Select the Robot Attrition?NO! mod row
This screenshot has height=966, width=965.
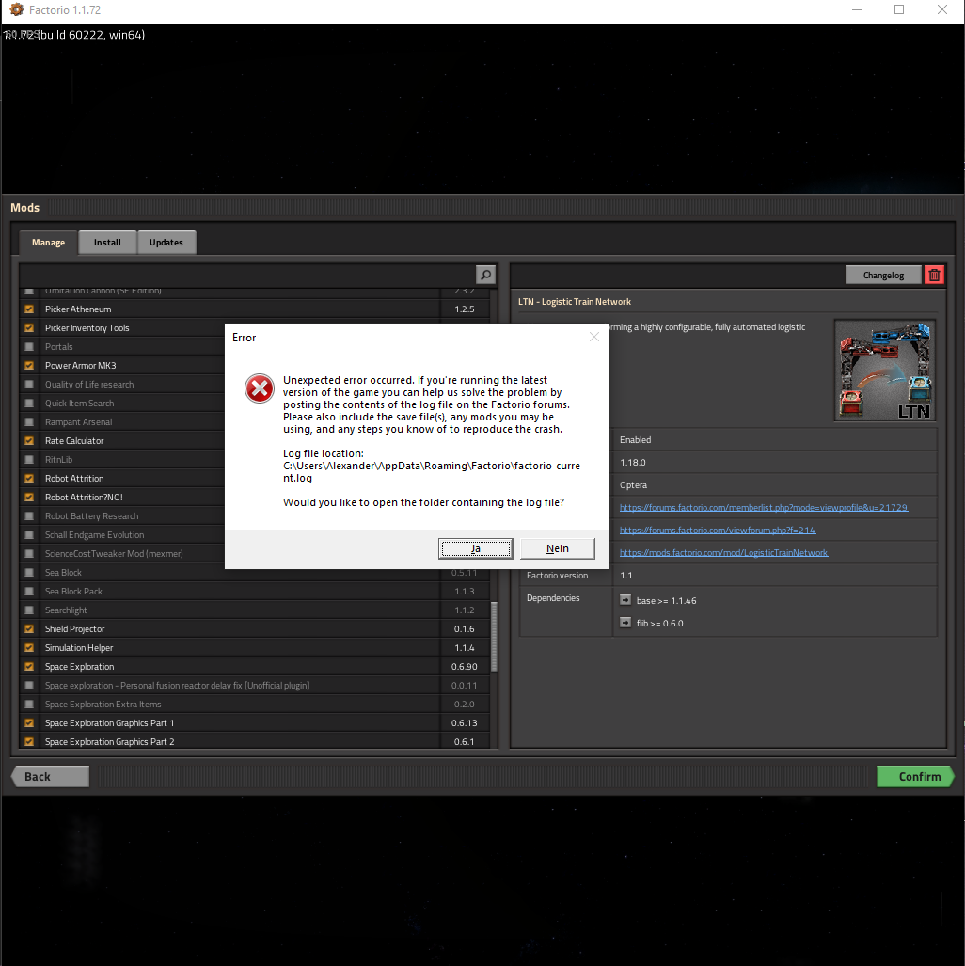(122, 498)
